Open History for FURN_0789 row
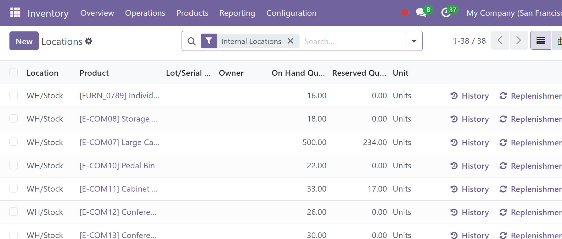This screenshot has height=239, width=562. click(x=469, y=96)
